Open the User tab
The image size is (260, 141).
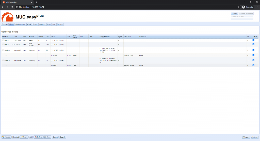click(x=49, y=24)
